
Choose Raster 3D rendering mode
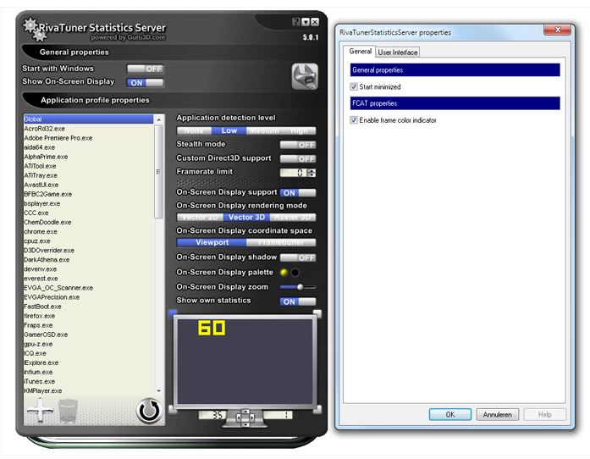pos(293,218)
